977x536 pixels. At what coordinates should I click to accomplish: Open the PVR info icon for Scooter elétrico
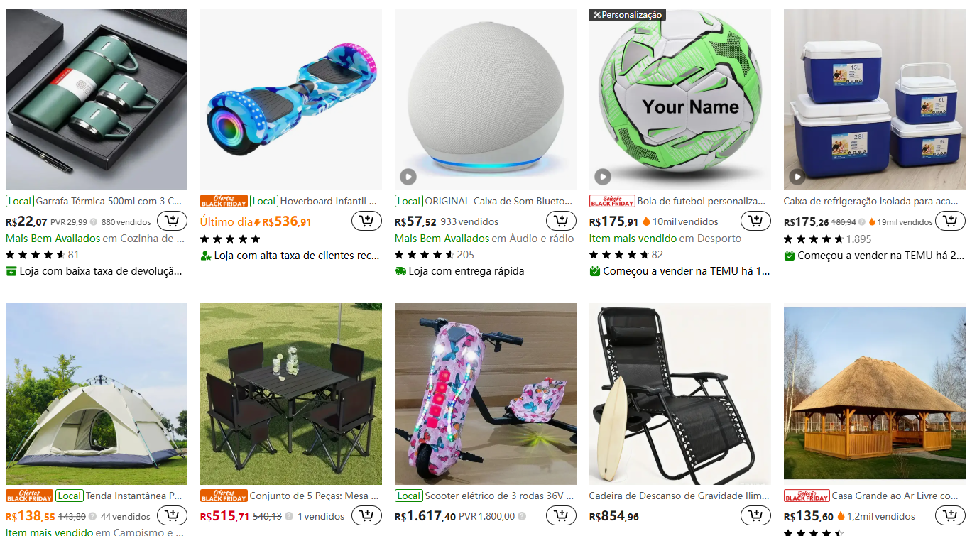pyautogui.click(x=522, y=517)
